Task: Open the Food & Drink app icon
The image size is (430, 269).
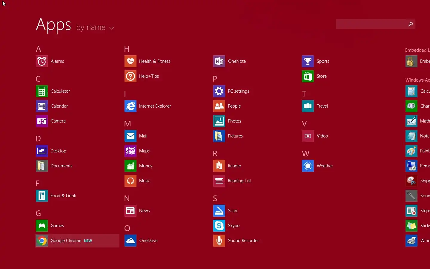Action: (42, 196)
